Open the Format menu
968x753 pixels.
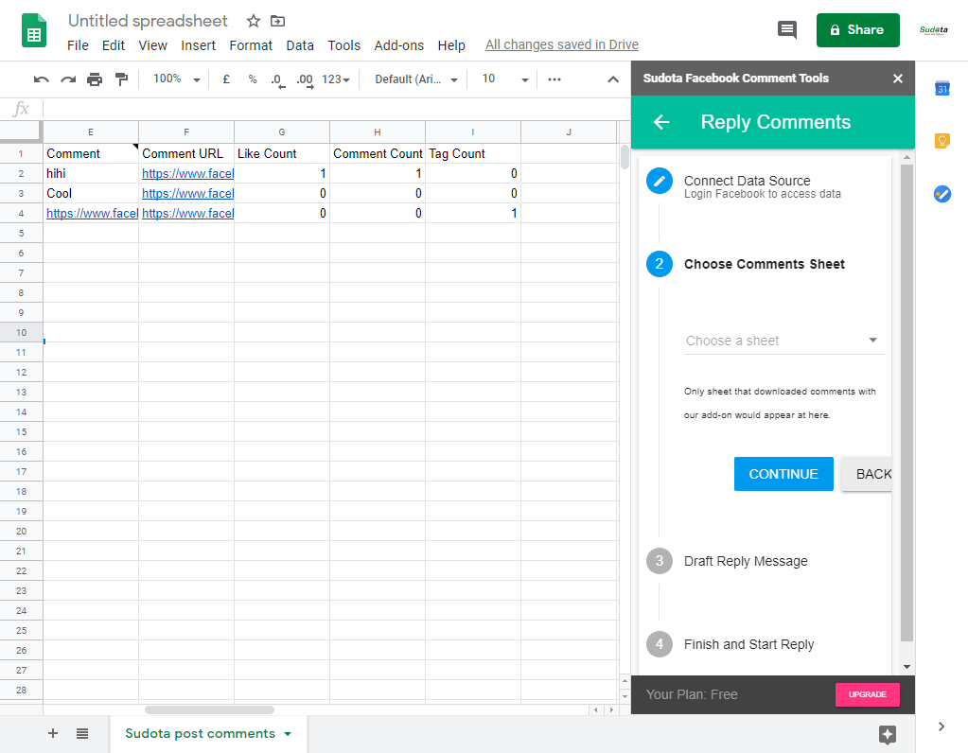point(251,45)
